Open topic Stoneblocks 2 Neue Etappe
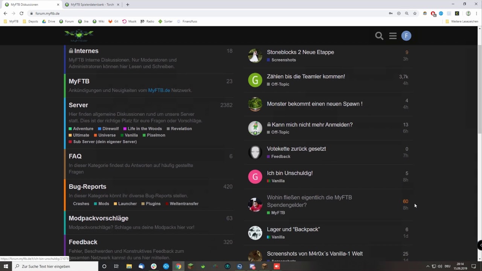Image resolution: width=482 pixels, height=271 pixels. point(300,52)
